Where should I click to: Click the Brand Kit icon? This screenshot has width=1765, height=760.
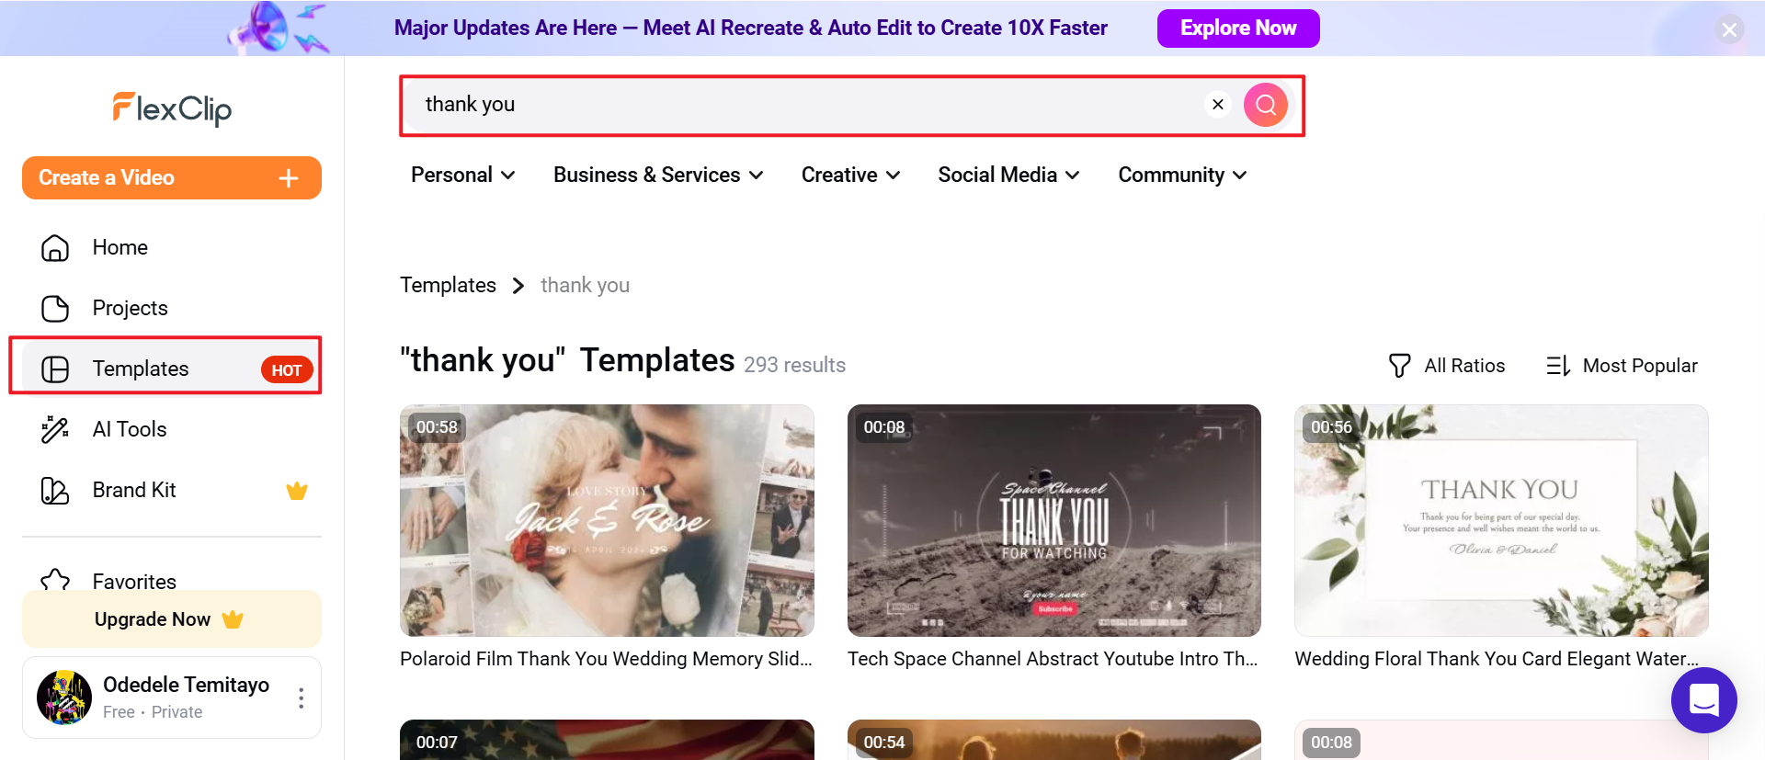(55, 491)
